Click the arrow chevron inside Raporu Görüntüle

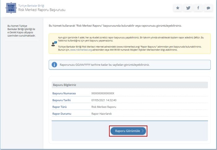[143, 131]
